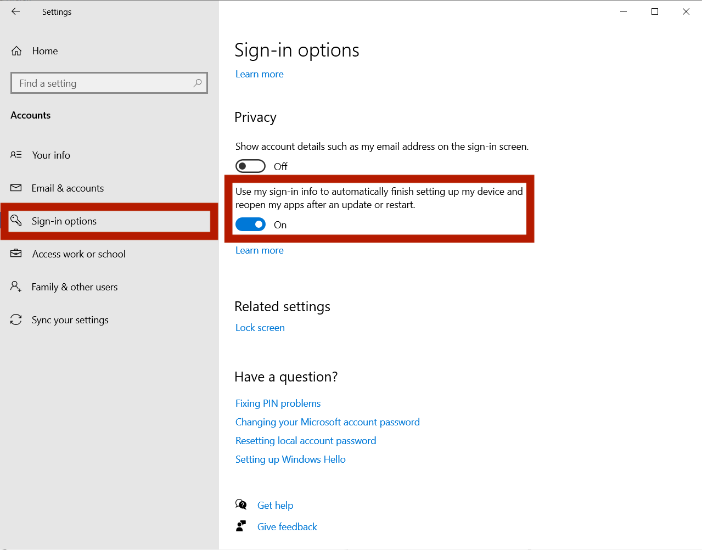Viewport: 702px width, 550px height.
Task: Focus the Find a setting search box
Action: coord(109,83)
